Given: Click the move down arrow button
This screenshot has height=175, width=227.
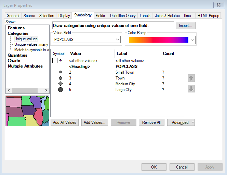Looking at the screenshot, I should pos(191,89).
